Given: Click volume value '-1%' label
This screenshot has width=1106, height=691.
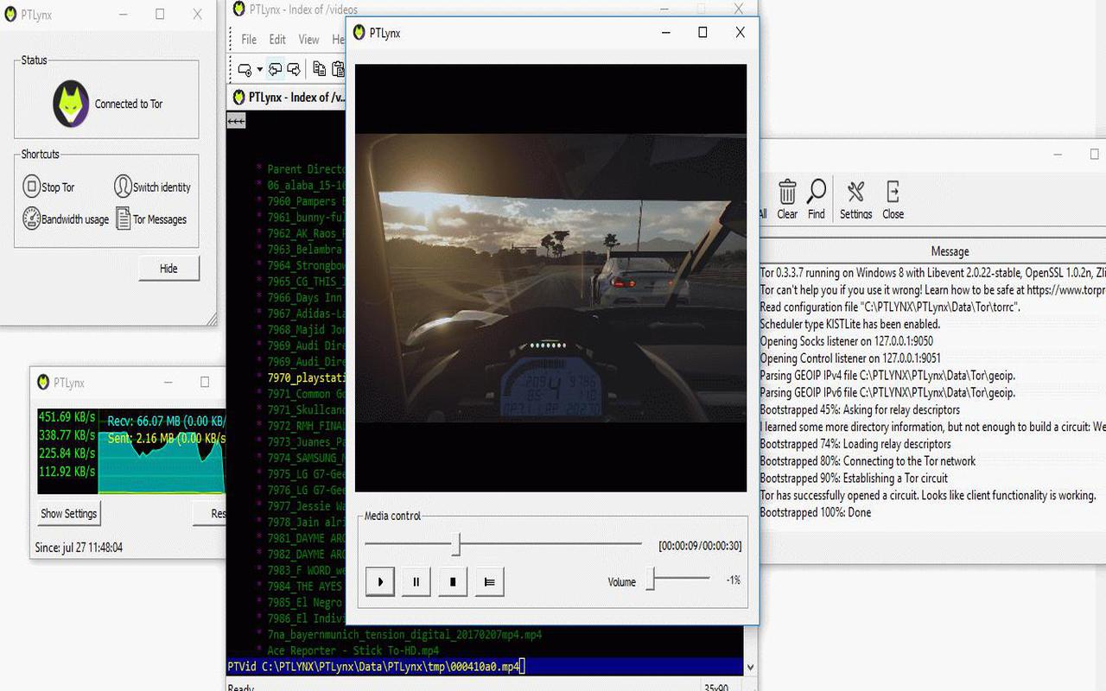Looking at the screenshot, I should click(733, 580).
